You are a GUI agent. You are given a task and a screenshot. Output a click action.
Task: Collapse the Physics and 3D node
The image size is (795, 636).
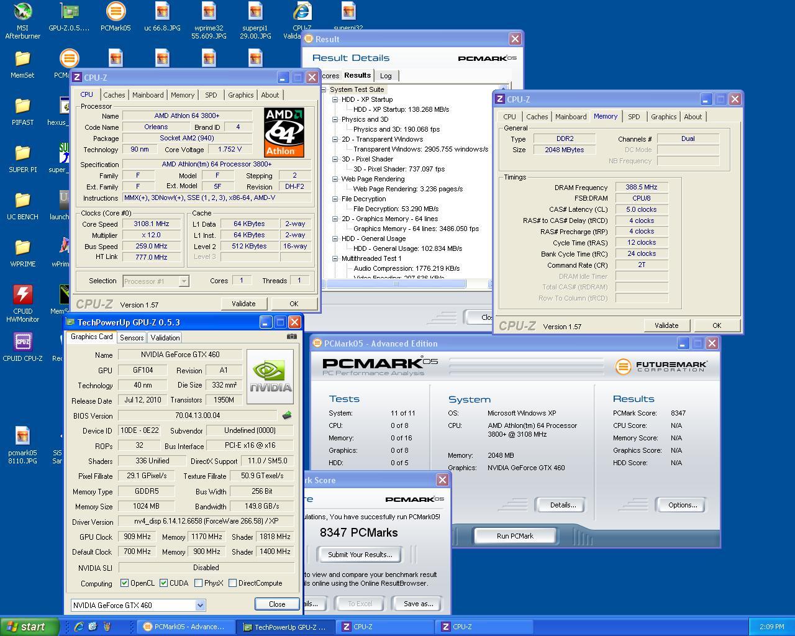click(335, 119)
